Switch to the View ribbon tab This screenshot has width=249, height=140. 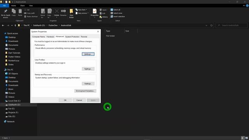tap(31, 5)
